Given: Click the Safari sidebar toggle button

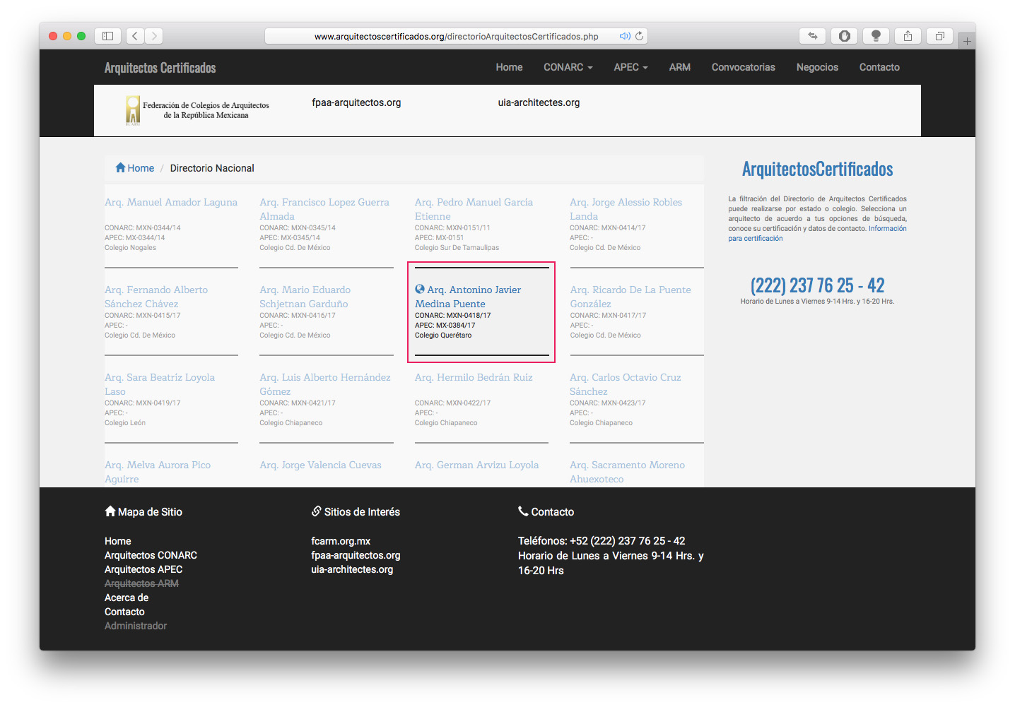Looking at the screenshot, I should [107, 36].
